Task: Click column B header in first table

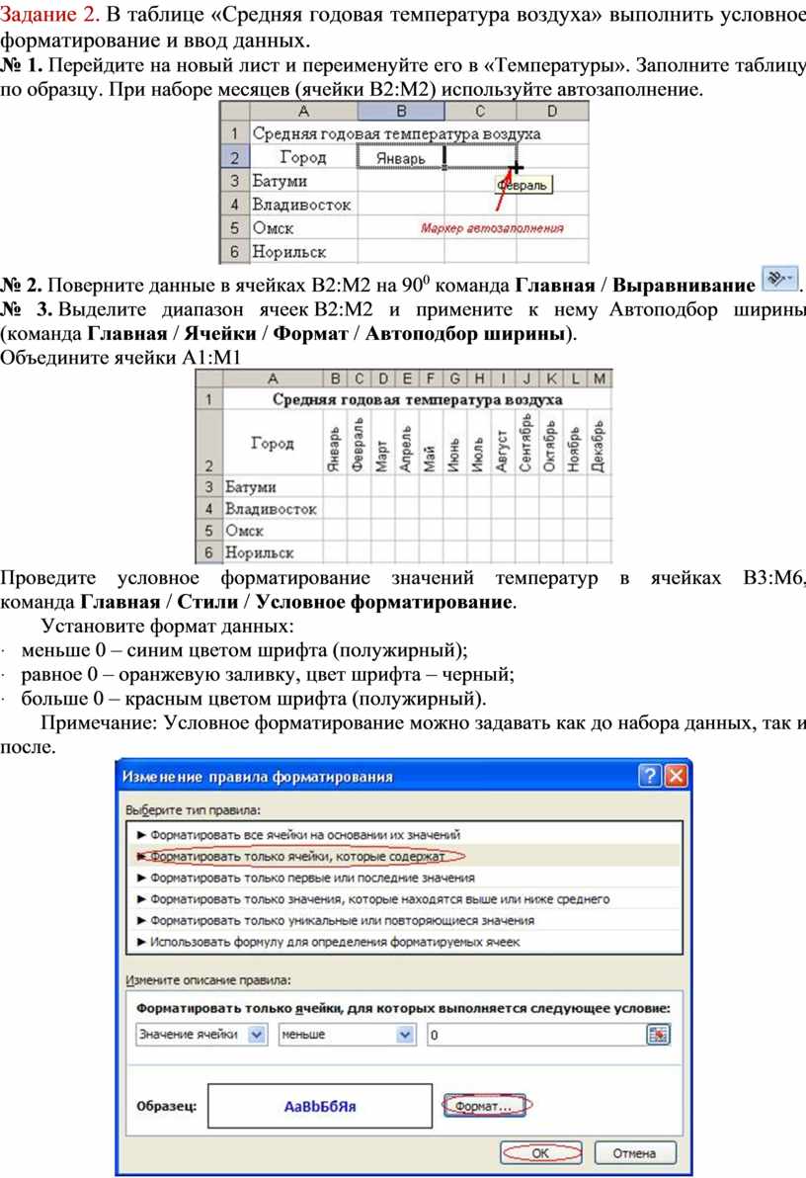Action: click(401, 112)
